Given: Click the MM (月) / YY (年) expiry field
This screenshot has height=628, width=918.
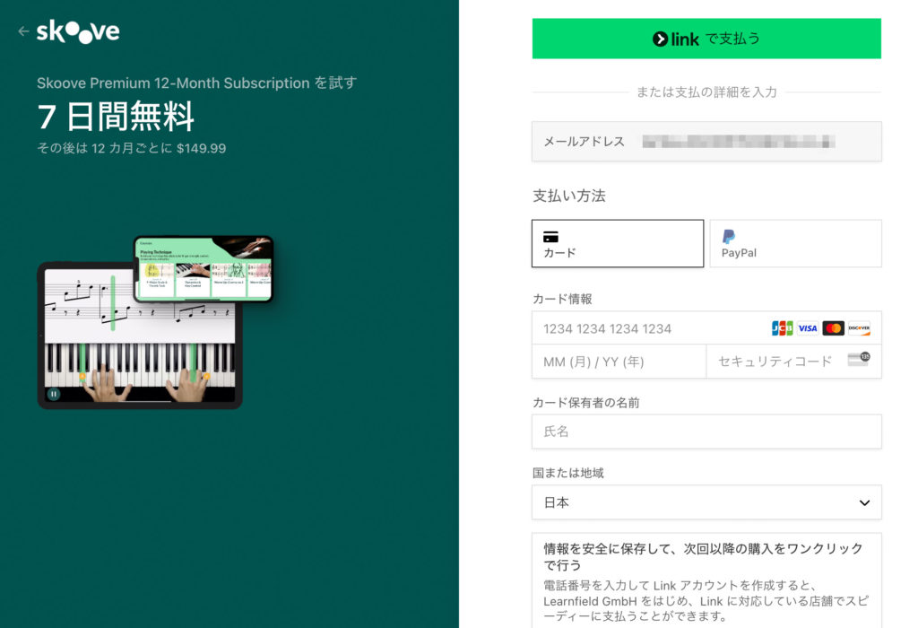Looking at the screenshot, I should [x=619, y=362].
